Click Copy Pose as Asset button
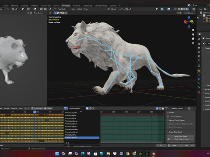Viewport: 210px width, 157px height. [x=180, y=139]
